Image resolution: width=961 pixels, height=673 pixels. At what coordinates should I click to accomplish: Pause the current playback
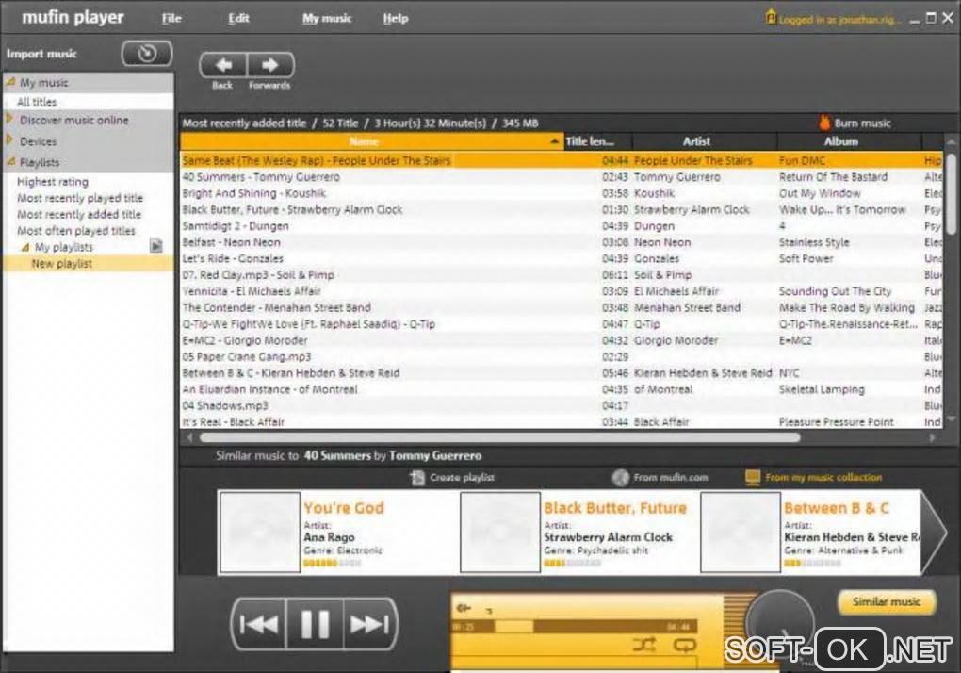pyautogui.click(x=315, y=624)
